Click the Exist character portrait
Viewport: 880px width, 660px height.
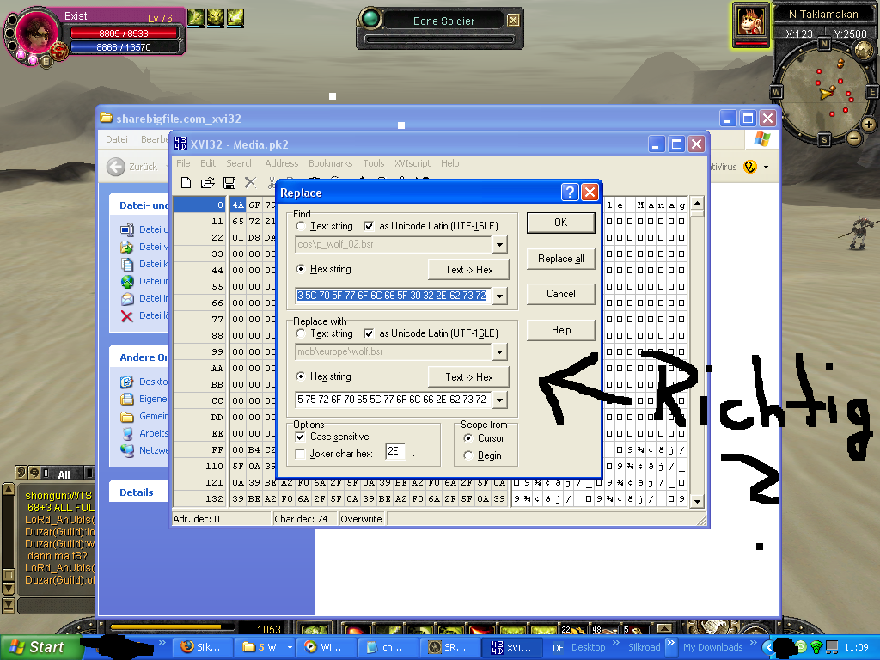point(36,33)
